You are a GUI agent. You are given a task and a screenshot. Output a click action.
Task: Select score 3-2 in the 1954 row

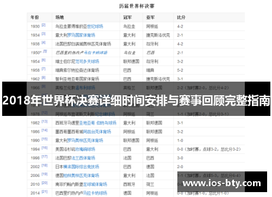(x=180, y=61)
